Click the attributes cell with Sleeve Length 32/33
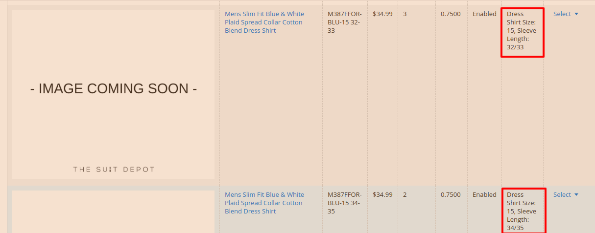 (x=522, y=31)
